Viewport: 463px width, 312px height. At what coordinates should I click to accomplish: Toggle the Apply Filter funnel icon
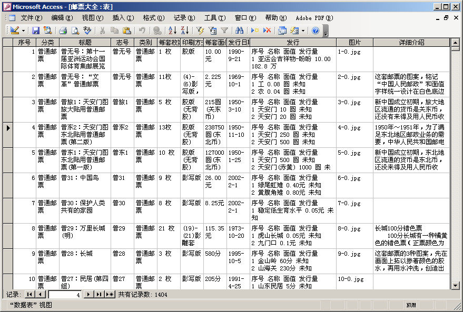tap(224, 30)
